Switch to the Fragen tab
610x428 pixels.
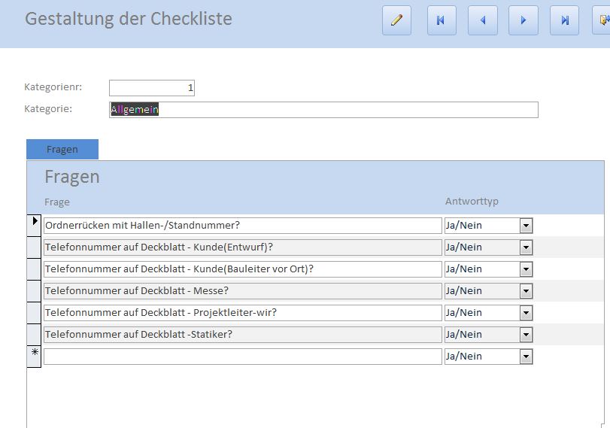62,149
